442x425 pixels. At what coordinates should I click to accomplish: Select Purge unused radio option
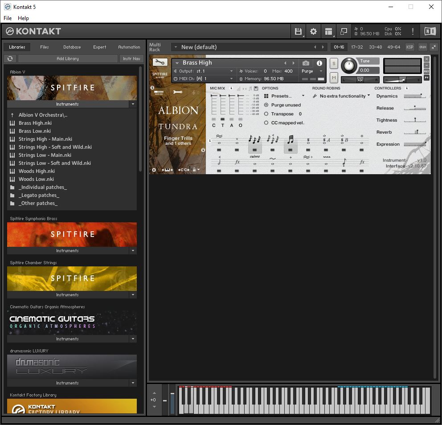[x=266, y=105]
